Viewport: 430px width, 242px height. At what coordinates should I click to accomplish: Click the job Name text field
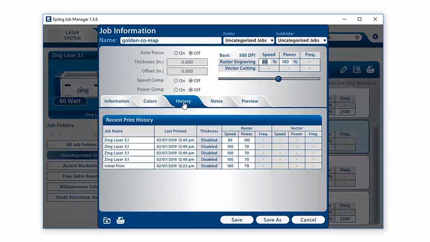click(x=170, y=40)
